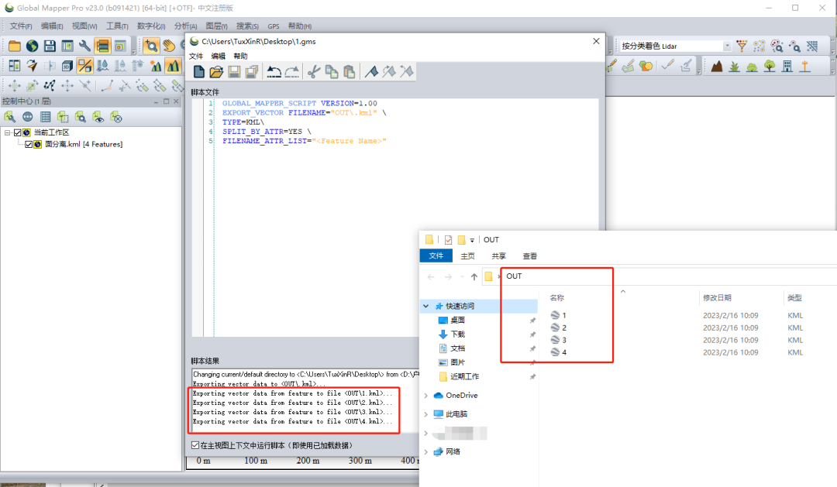
Task: Open attribute table icon in Control Center
Action: click(x=46, y=117)
